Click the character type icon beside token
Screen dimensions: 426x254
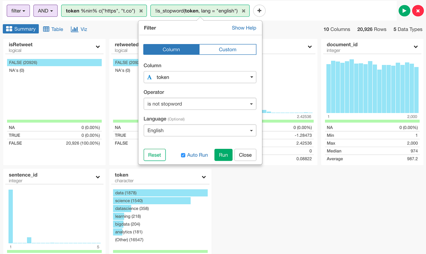coord(149,77)
